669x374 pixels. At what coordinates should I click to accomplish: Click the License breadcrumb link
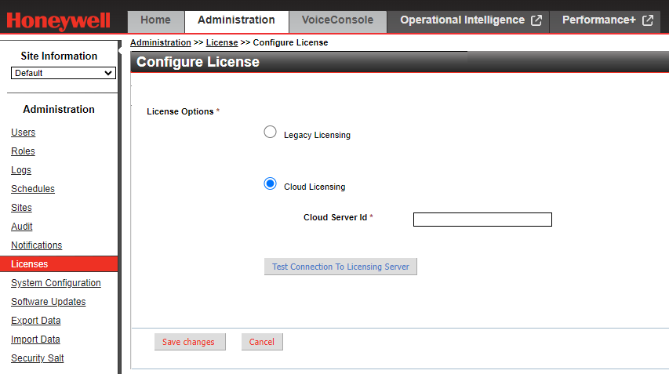[x=221, y=42]
